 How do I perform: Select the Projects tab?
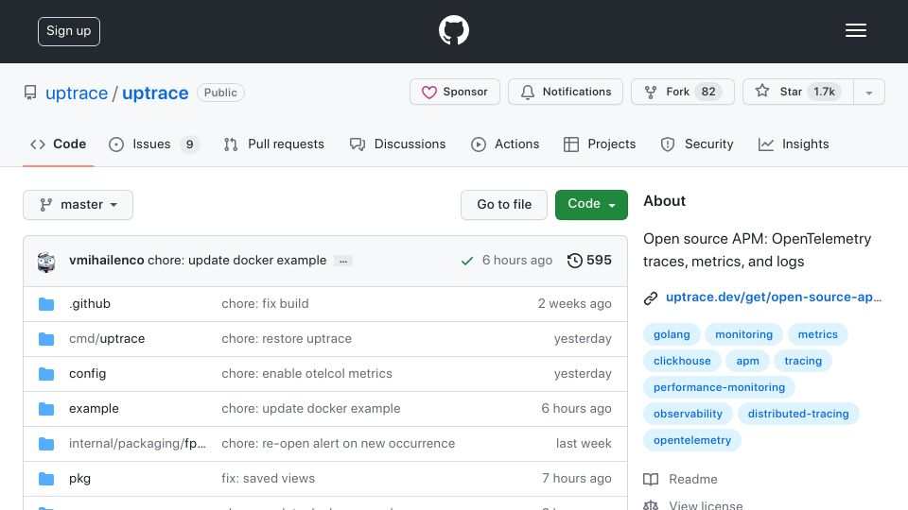coord(600,144)
